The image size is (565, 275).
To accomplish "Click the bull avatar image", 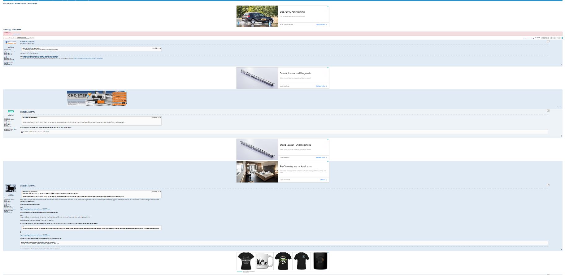I will click(11, 188).
